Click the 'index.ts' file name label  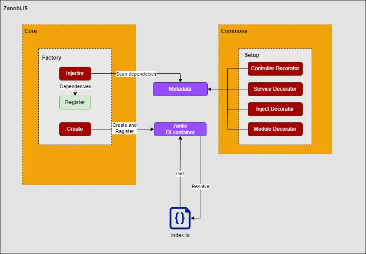click(x=180, y=235)
